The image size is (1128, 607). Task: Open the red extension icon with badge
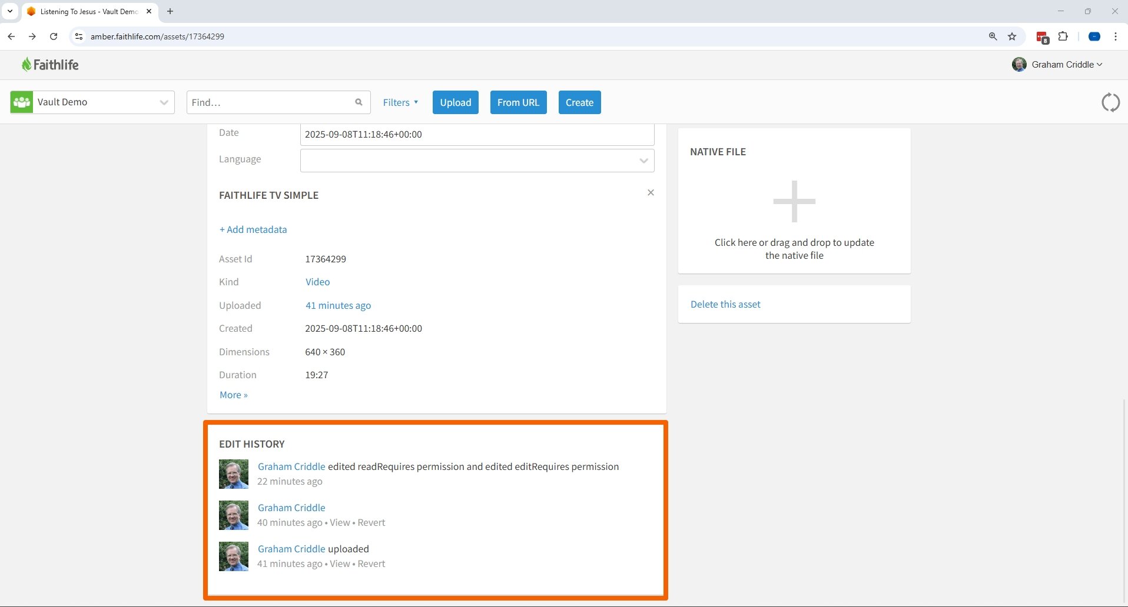click(1042, 37)
